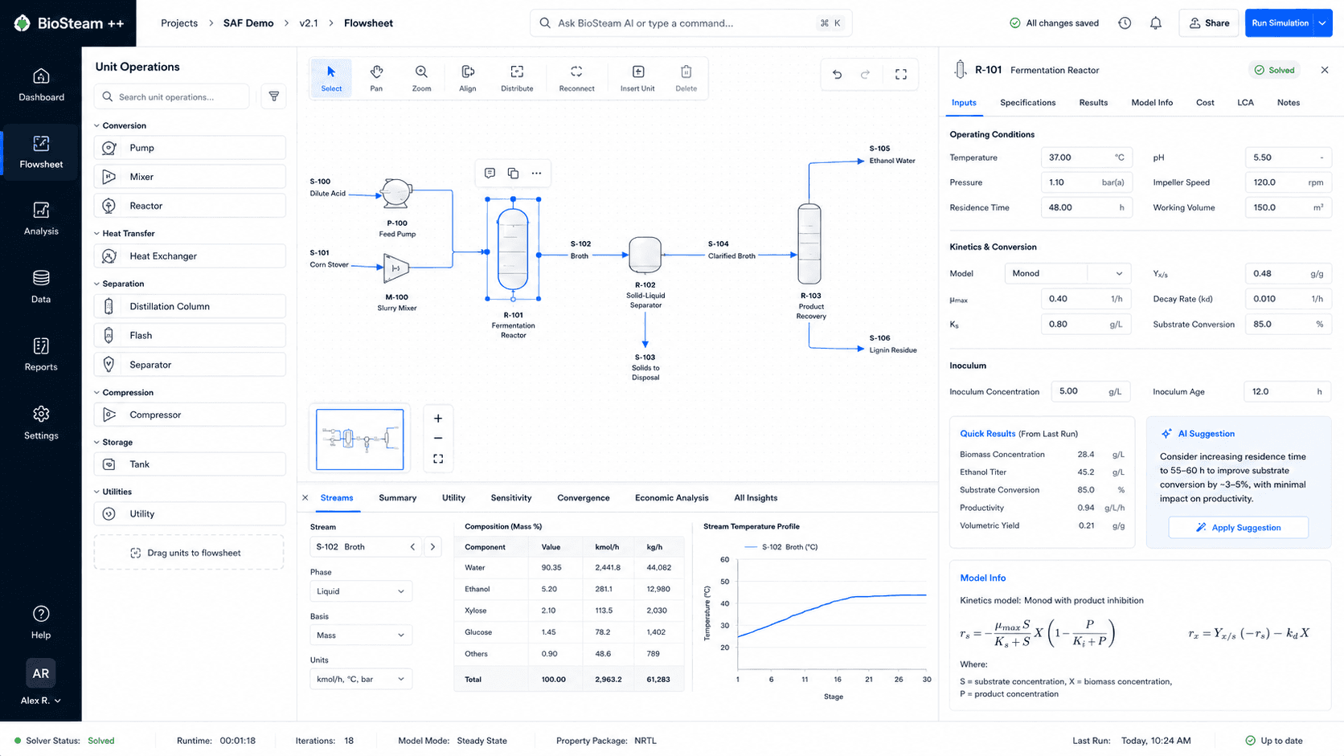Close the bottom results panel

[x=305, y=498]
